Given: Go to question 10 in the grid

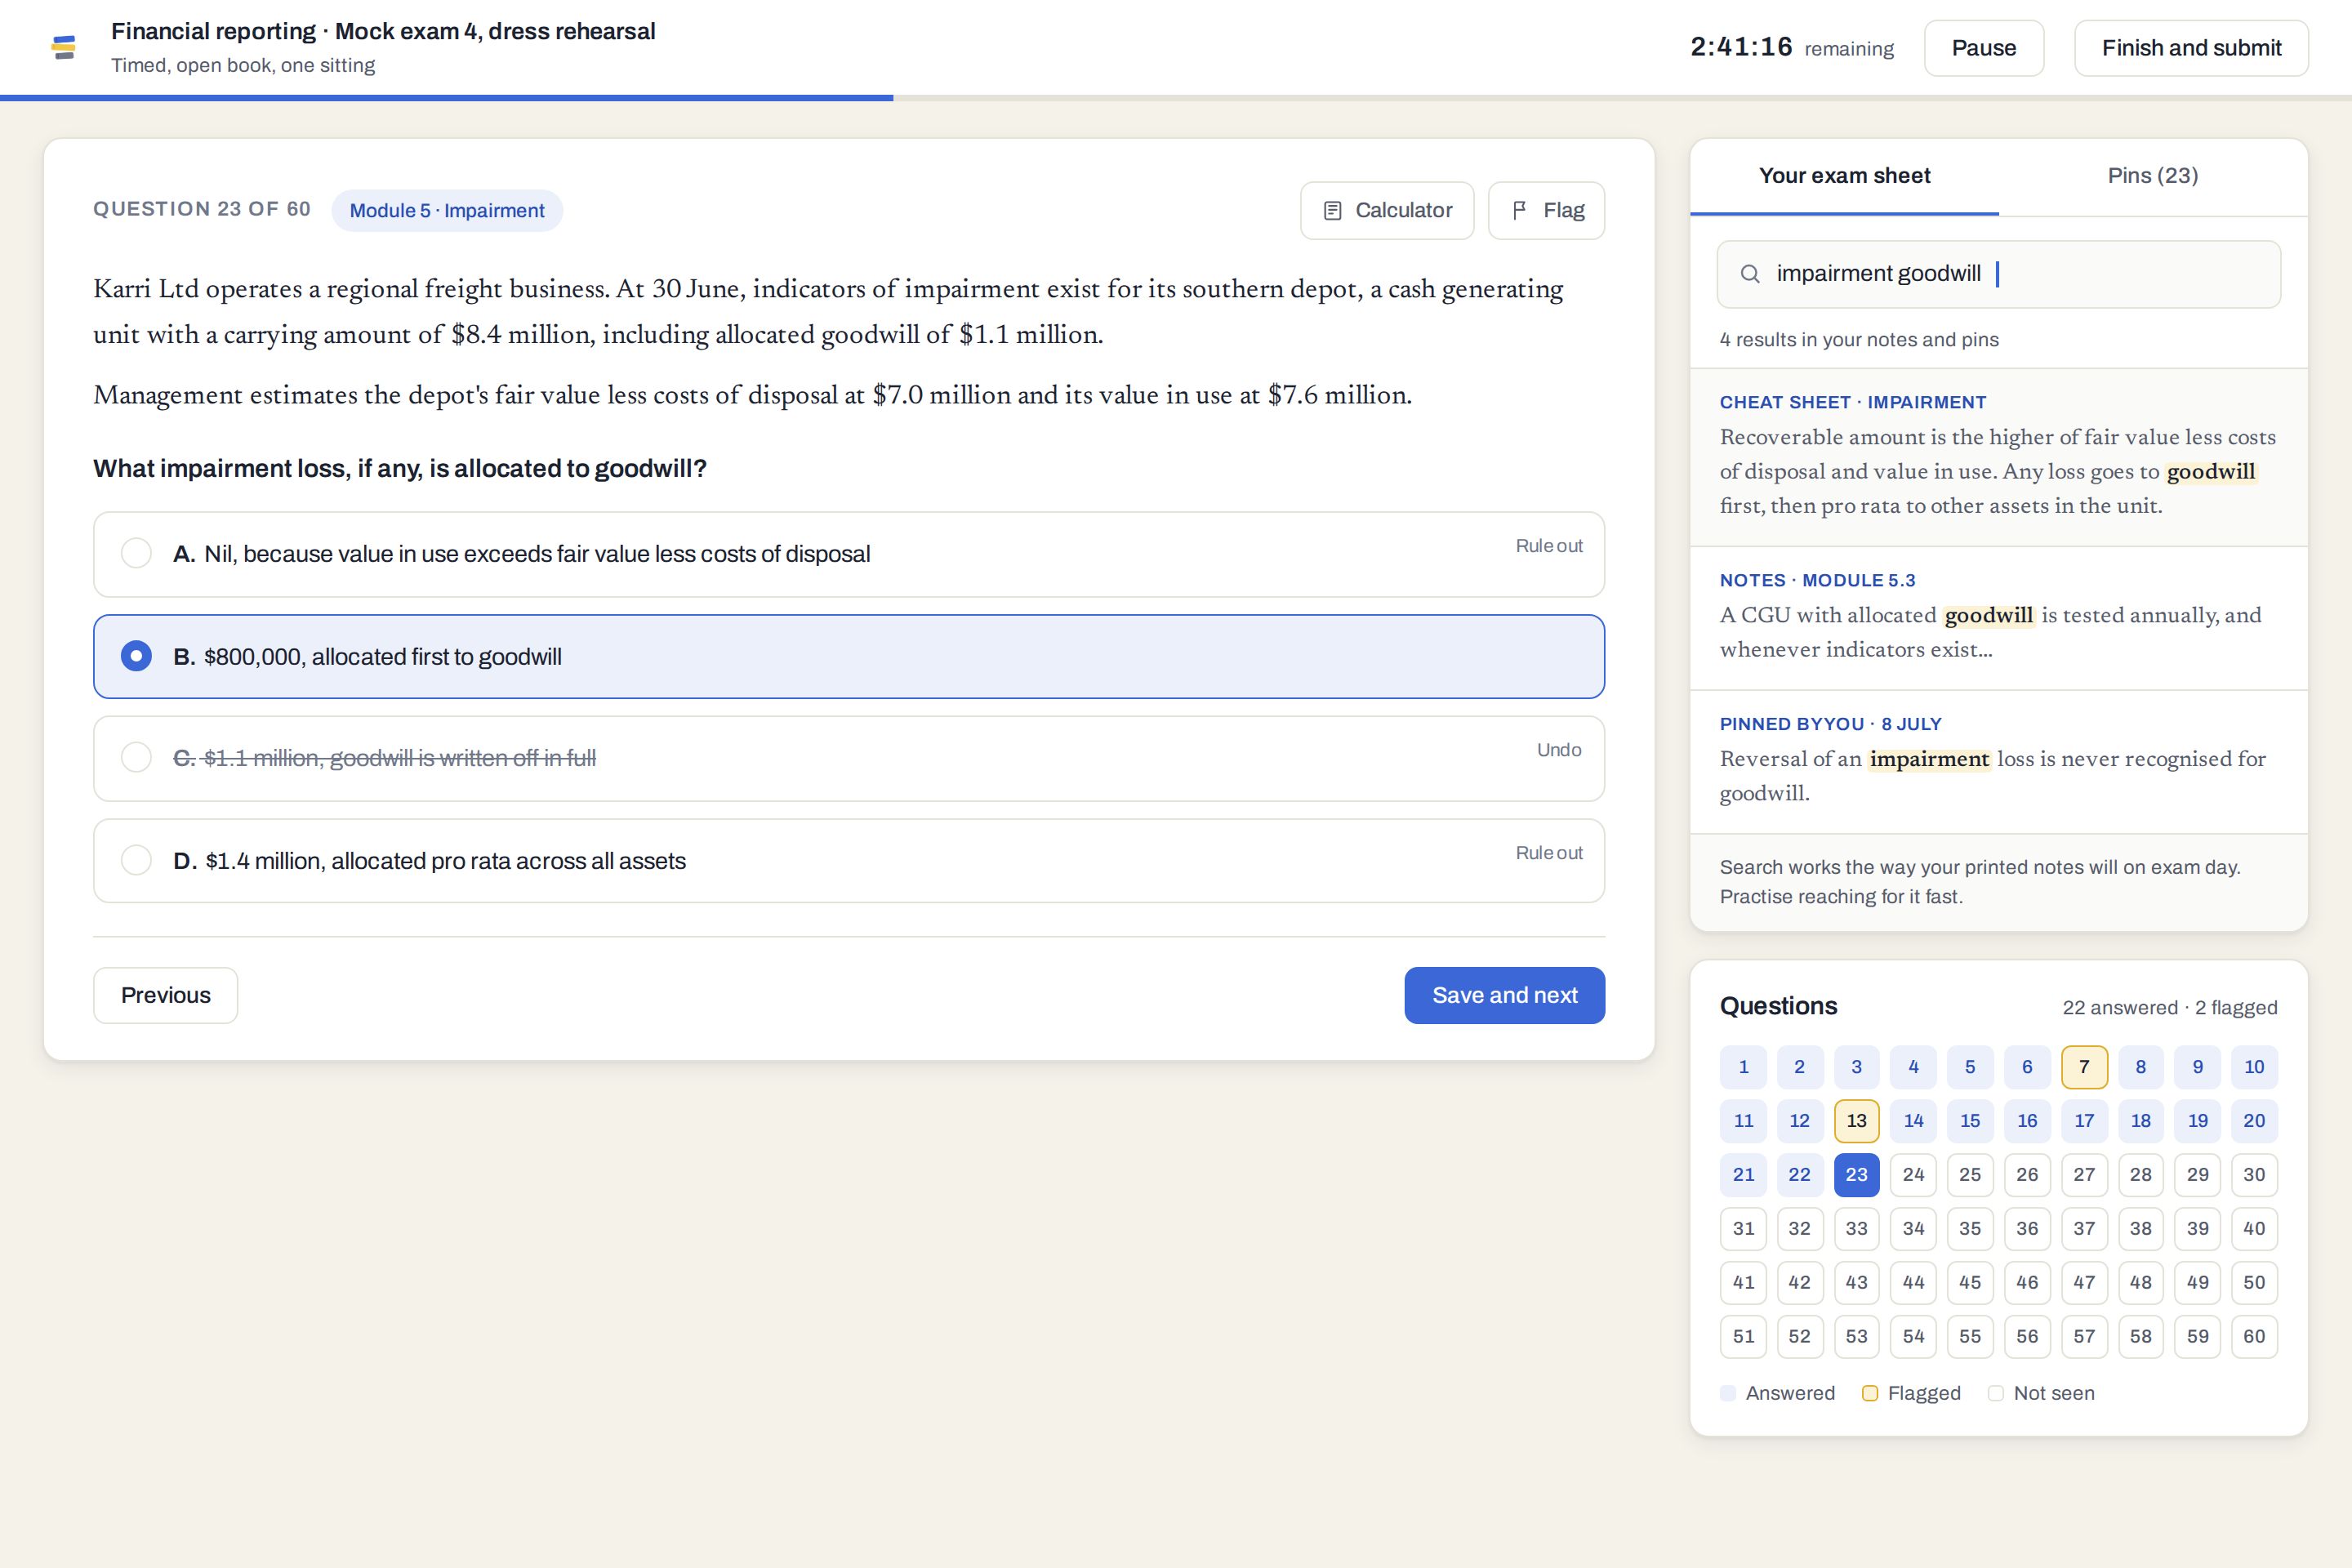Looking at the screenshot, I should click(x=2254, y=1067).
